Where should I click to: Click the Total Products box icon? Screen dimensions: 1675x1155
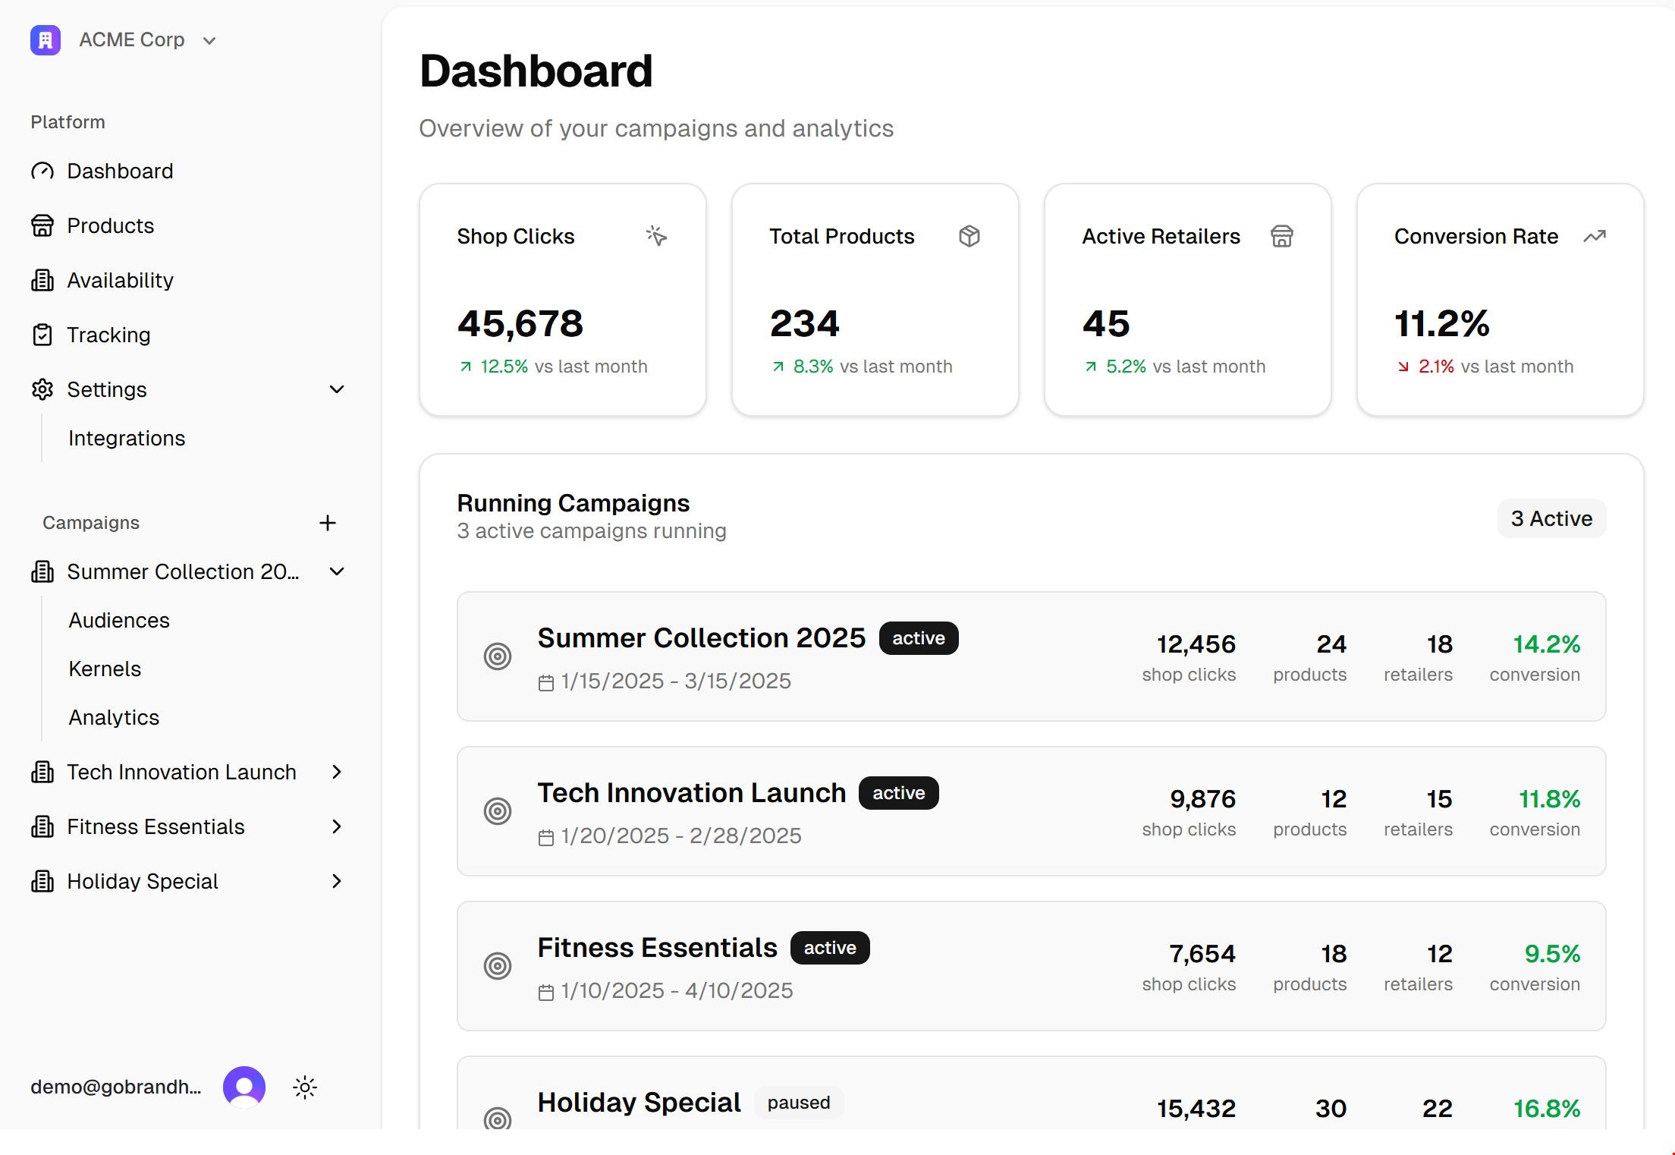pos(969,236)
